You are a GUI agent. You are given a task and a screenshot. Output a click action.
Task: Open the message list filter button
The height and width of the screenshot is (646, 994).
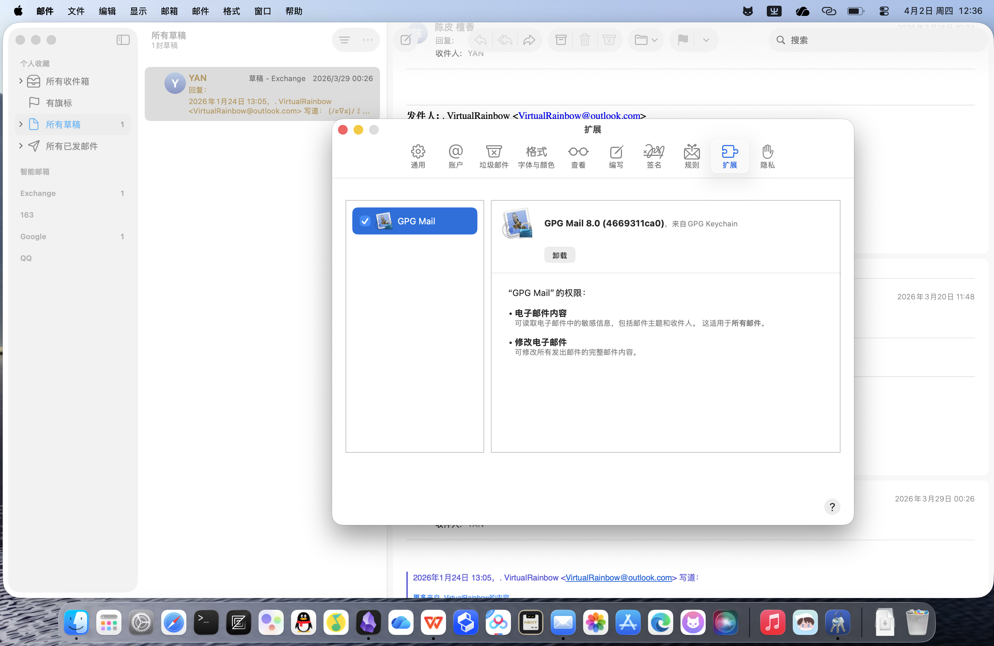click(344, 40)
